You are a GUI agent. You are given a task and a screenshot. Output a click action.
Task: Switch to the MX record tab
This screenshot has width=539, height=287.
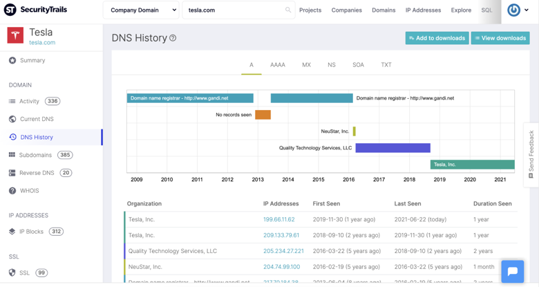coord(306,65)
